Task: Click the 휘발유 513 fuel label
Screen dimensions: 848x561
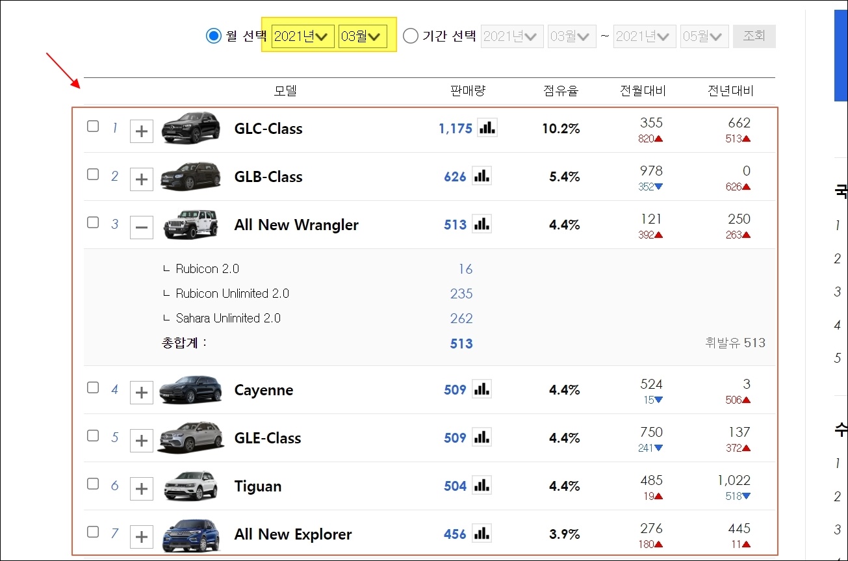Action: pyautogui.click(x=735, y=343)
